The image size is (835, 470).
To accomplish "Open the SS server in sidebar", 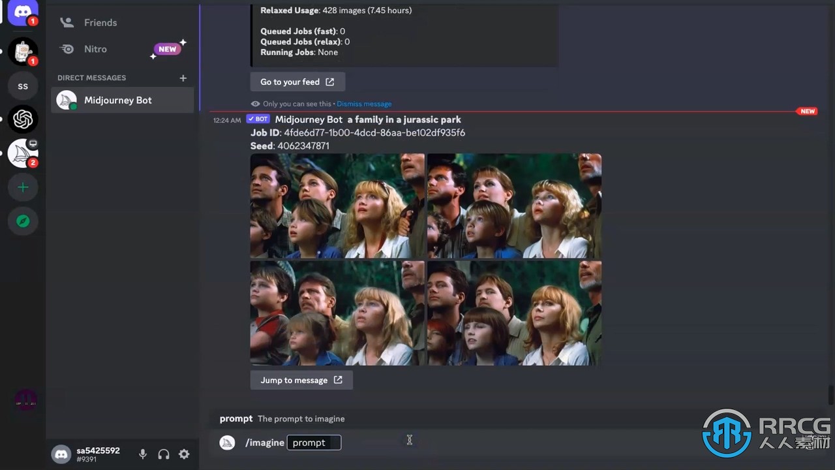I will click(x=23, y=86).
